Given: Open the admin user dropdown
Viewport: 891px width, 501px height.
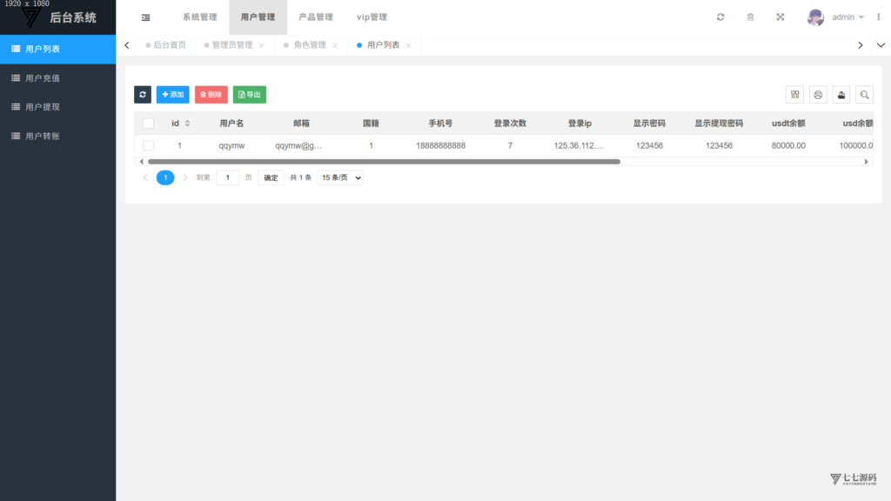Looking at the screenshot, I should coord(847,17).
